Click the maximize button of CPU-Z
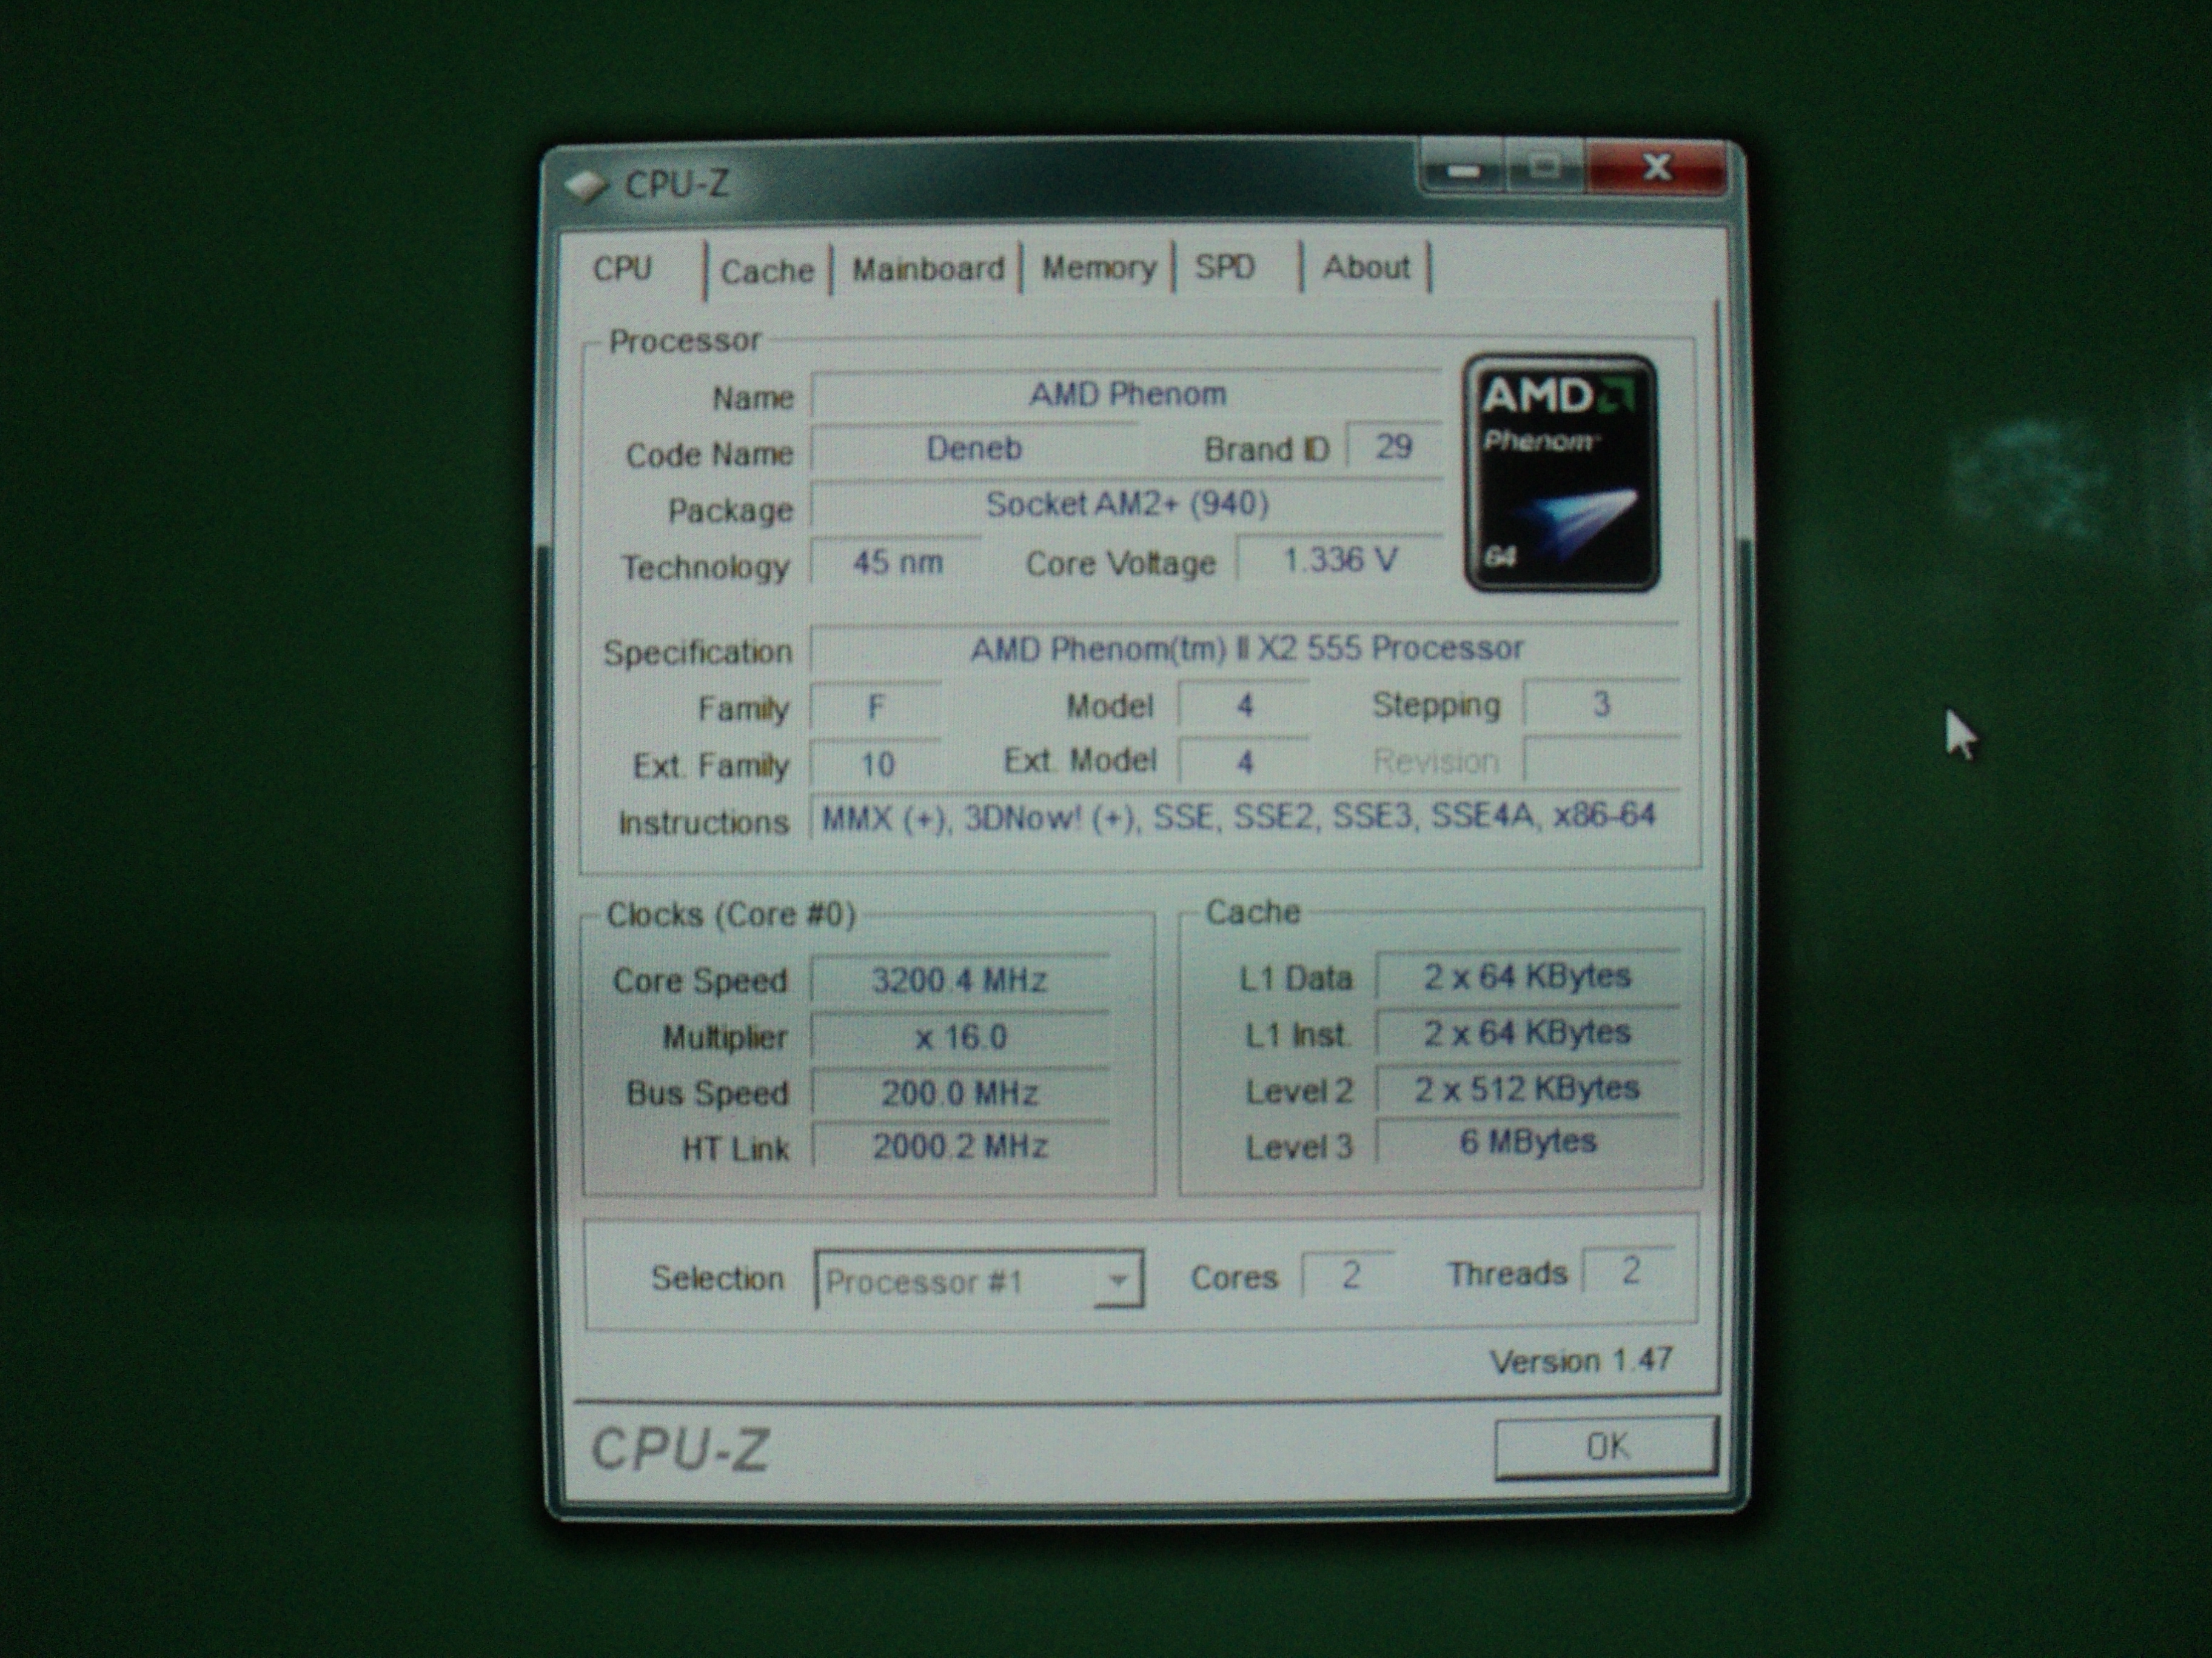This screenshot has width=2212, height=1658. tap(1544, 167)
